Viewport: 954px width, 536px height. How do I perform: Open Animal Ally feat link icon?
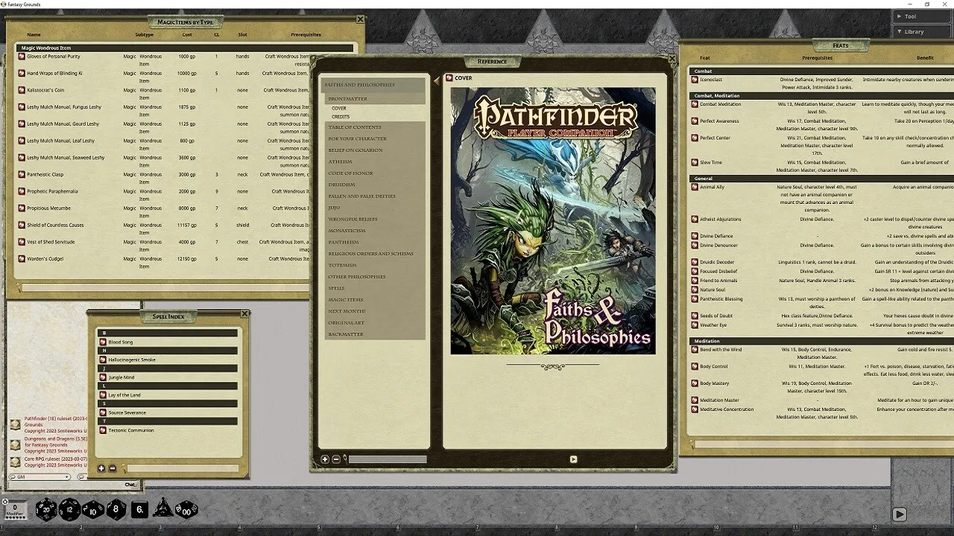click(x=695, y=188)
